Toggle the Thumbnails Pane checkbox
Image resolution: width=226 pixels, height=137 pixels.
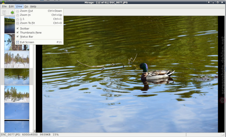39,33
